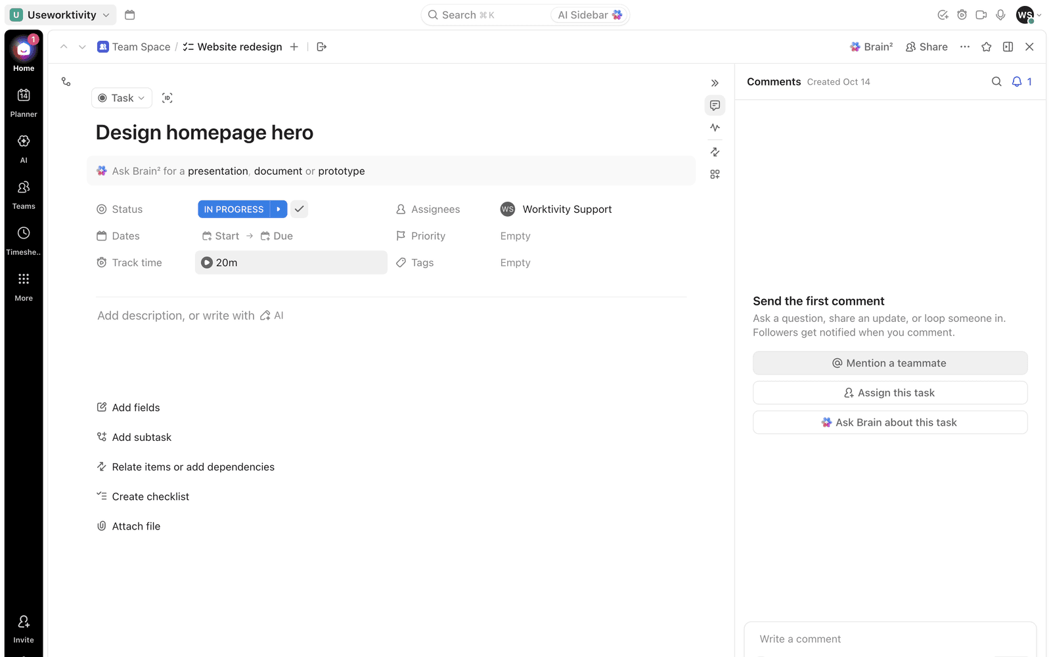
Task: Change the layout with the split-view icon
Action: coord(1008,47)
